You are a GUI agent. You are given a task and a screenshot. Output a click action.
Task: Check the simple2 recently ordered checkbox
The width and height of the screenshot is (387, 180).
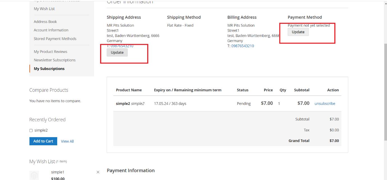(x=31, y=130)
